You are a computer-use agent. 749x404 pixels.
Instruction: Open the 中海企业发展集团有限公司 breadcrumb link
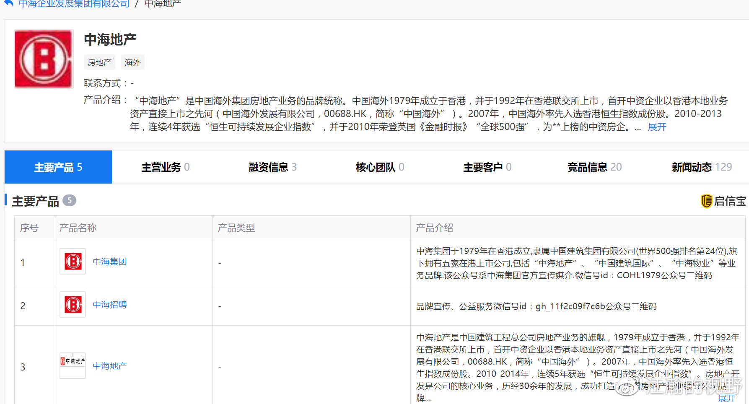tap(74, 4)
